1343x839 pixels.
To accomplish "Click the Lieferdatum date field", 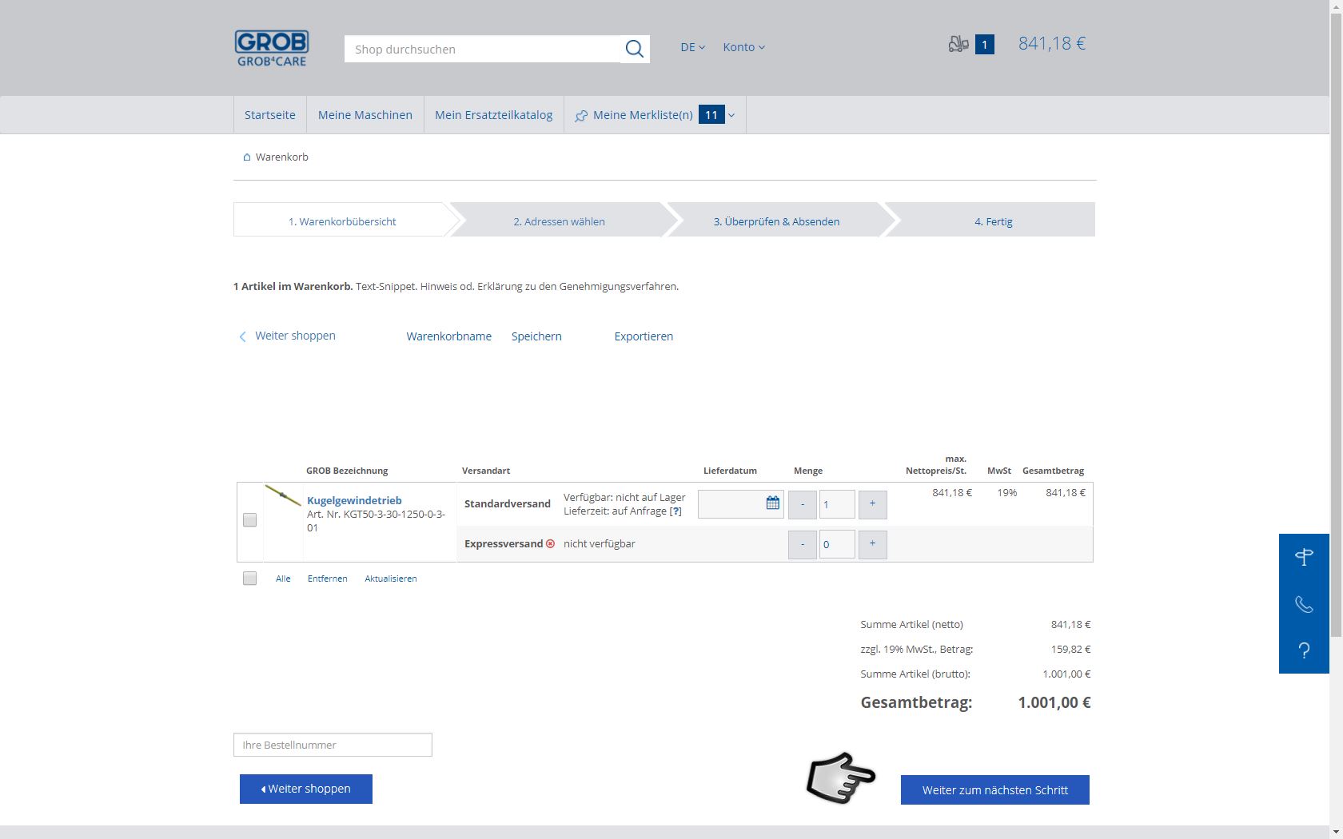I will pyautogui.click(x=740, y=504).
